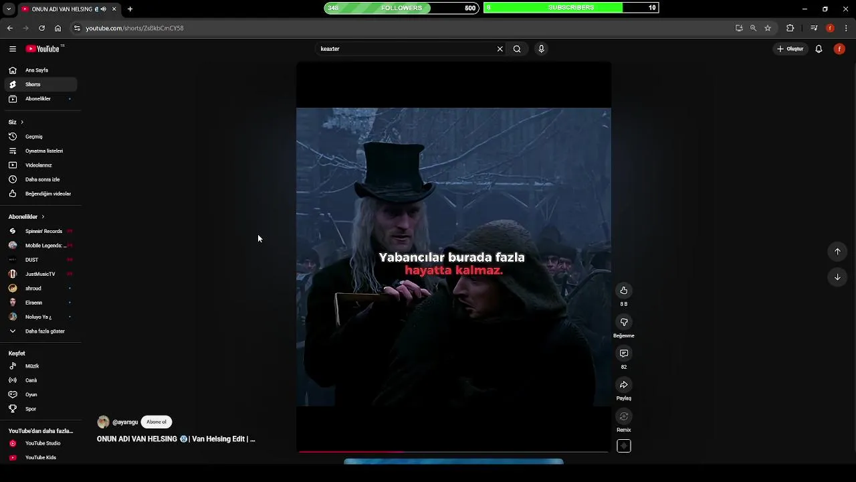Open the YouTube hamburger guide menu
Image resolution: width=856 pixels, height=482 pixels.
tap(13, 49)
